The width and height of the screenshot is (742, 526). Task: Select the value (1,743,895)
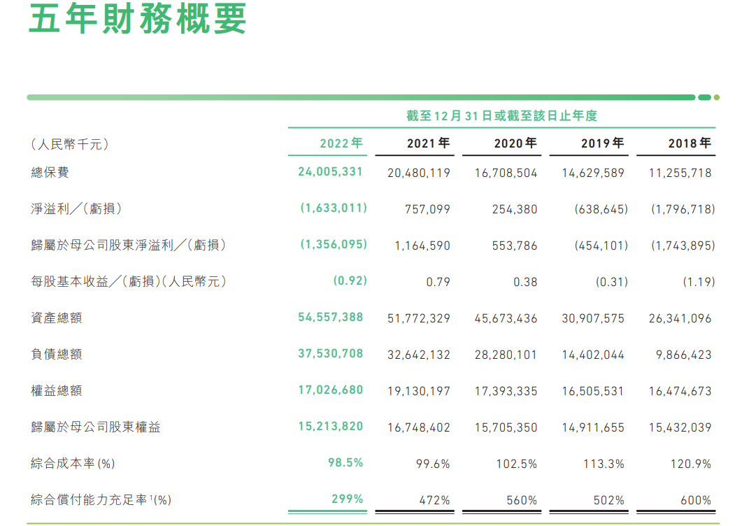(x=683, y=246)
